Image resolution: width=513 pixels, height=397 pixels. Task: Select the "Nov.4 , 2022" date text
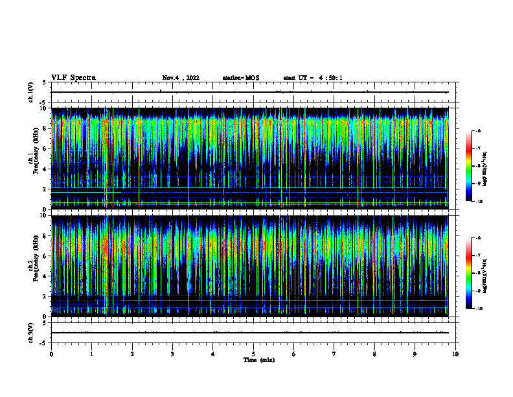181,78
